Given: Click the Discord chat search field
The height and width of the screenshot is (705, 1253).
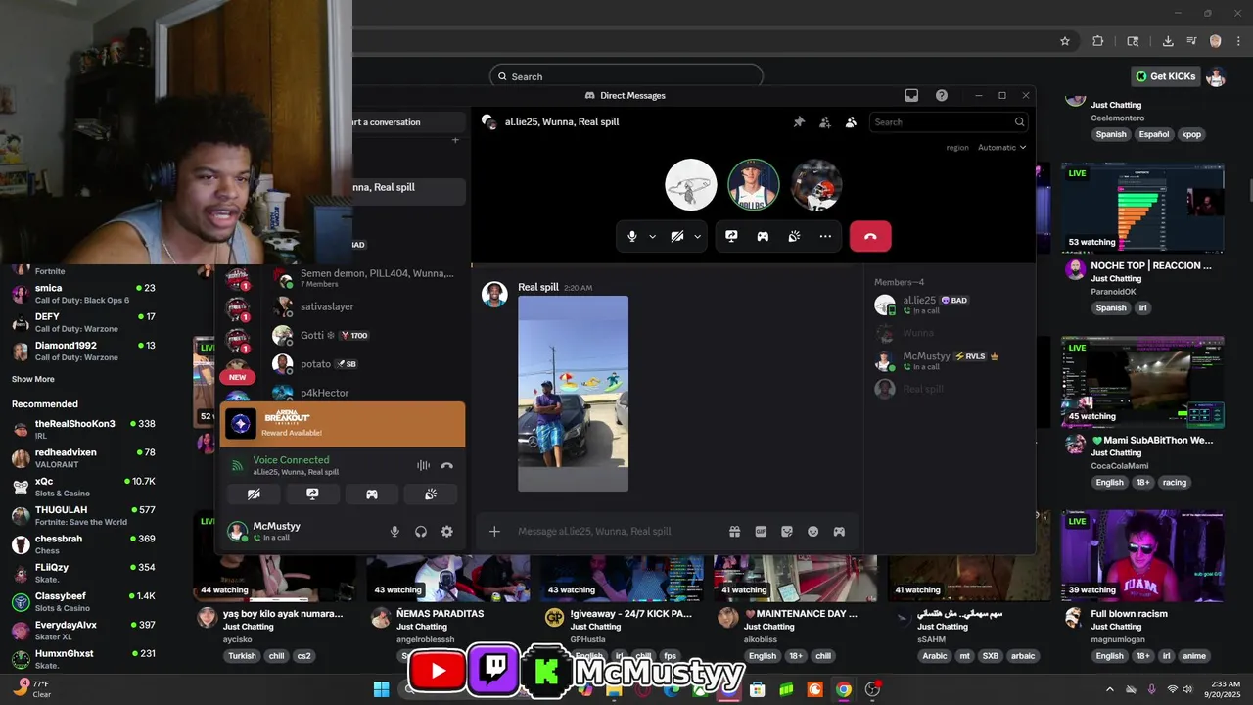Looking at the screenshot, I should pos(948,122).
